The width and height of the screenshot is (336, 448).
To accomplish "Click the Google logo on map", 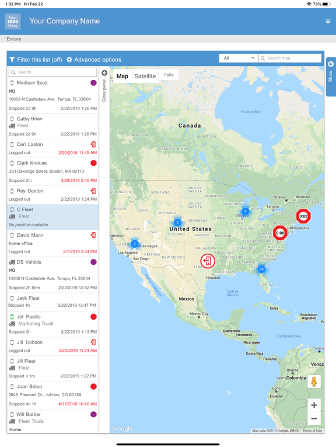I will point(123,428).
